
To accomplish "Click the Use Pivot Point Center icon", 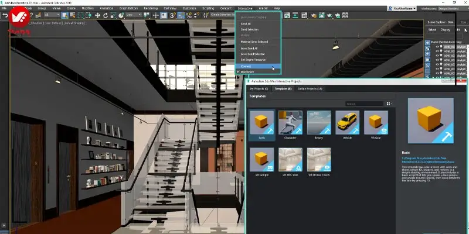I will tap(147, 15).
